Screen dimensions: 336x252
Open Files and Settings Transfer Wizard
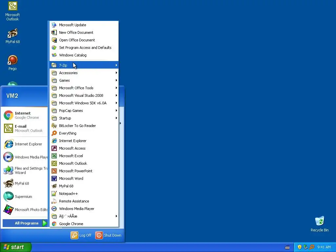click(25, 170)
